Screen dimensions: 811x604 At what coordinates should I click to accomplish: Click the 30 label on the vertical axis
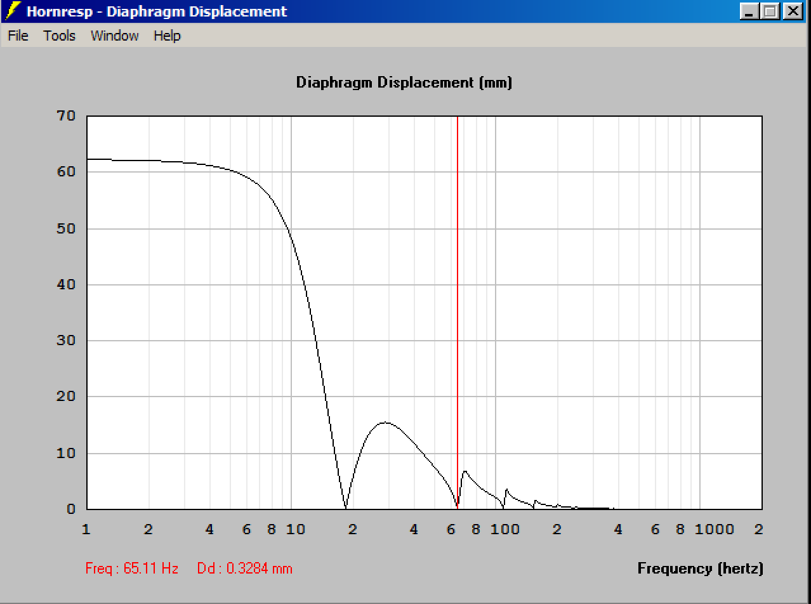(x=66, y=340)
